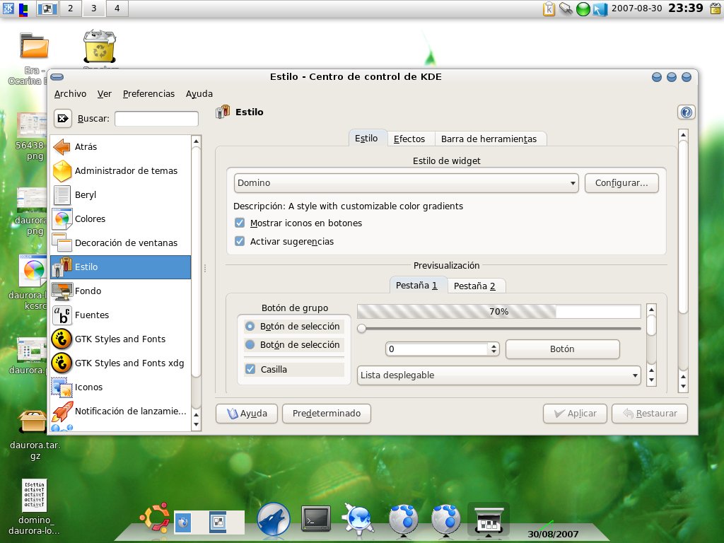The image size is (724, 543).
Task: Open the daurora.tar.gz desktop package icon
Action: pos(33,421)
